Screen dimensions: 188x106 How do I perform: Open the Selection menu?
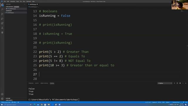pos(13,1)
